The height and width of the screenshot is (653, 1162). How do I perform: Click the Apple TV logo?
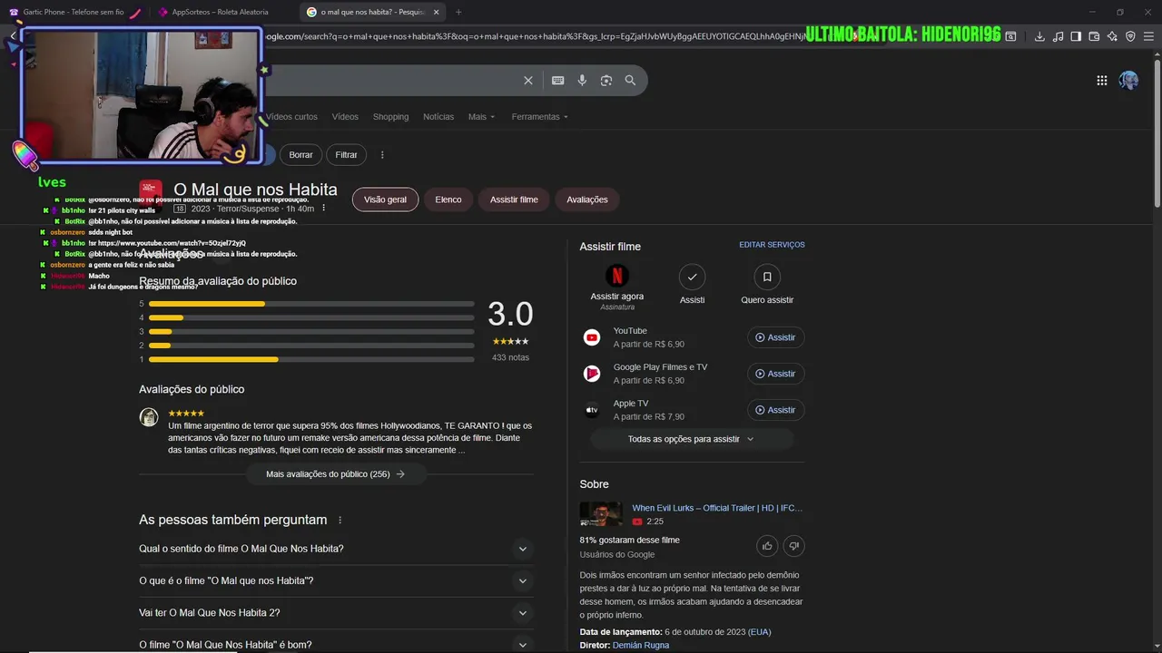pyautogui.click(x=592, y=410)
